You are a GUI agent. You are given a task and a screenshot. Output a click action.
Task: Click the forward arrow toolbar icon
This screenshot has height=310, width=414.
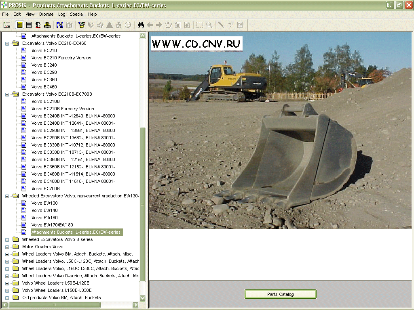[159, 25]
